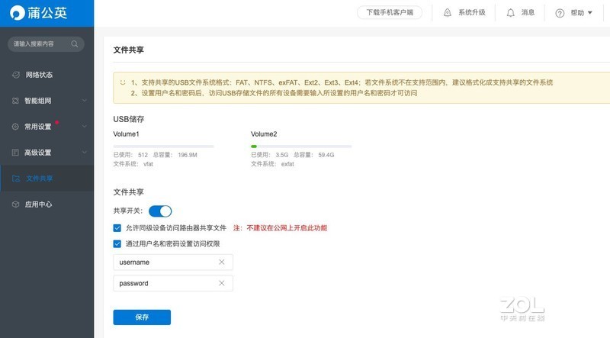
Task: Click the 高级设置 sidebar icon
Action: (x=15, y=153)
